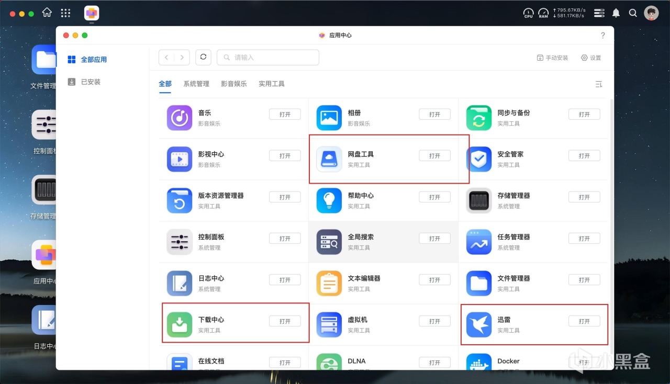This screenshot has width=670, height=384.
Task: Open the app launcher grid icon
Action: [65, 13]
